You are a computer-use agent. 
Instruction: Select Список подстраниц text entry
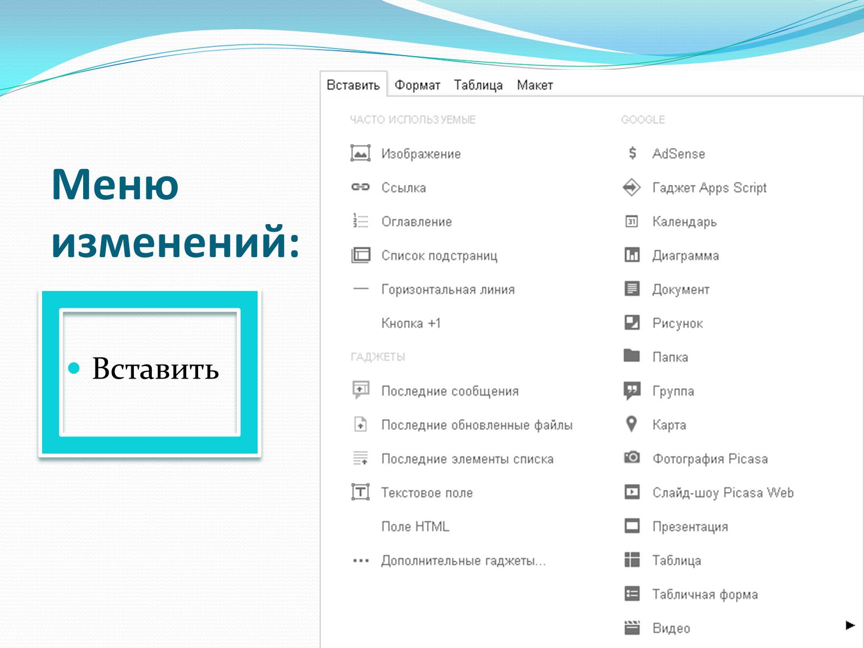pyautogui.click(x=440, y=255)
